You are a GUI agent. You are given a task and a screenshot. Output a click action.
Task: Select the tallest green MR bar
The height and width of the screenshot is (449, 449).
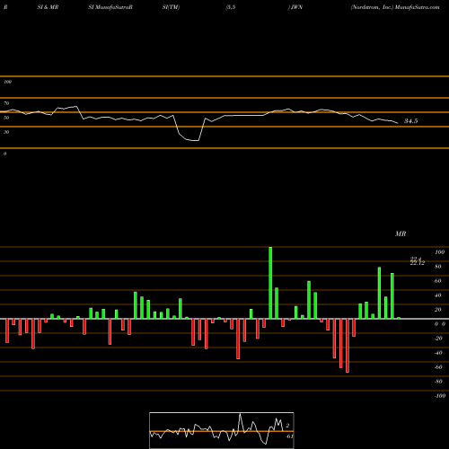pos(270,283)
